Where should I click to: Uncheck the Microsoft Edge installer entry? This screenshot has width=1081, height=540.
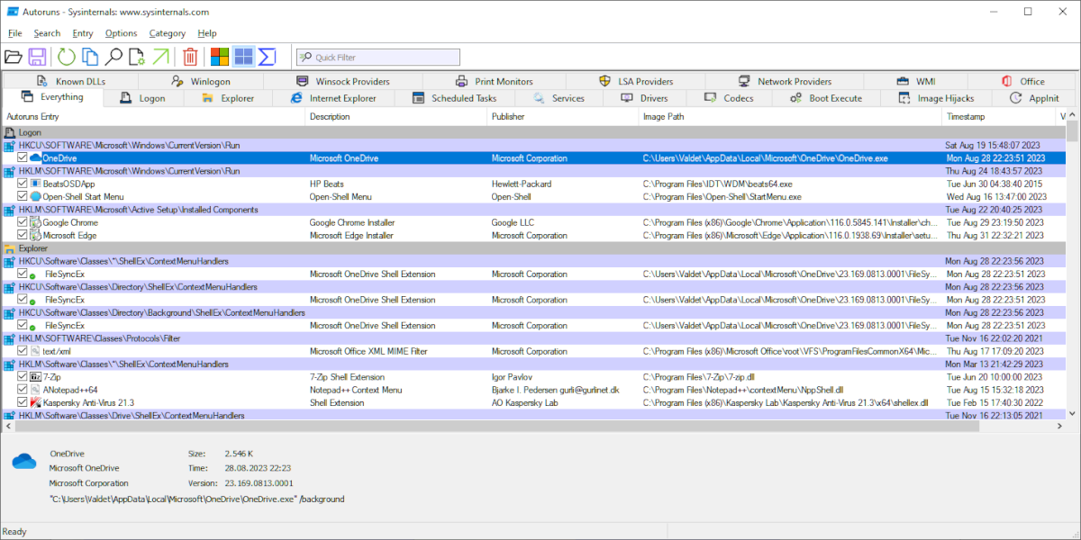pos(23,236)
